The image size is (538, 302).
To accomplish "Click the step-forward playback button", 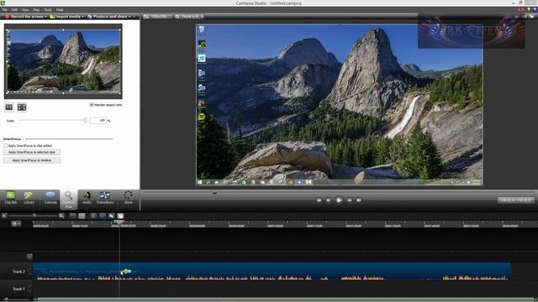I will click(350, 200).
